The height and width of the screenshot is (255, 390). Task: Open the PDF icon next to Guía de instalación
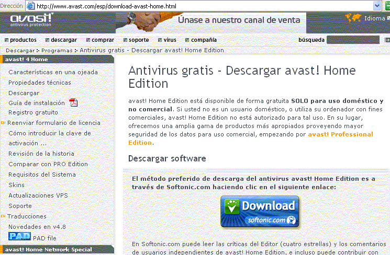(73, 102)
